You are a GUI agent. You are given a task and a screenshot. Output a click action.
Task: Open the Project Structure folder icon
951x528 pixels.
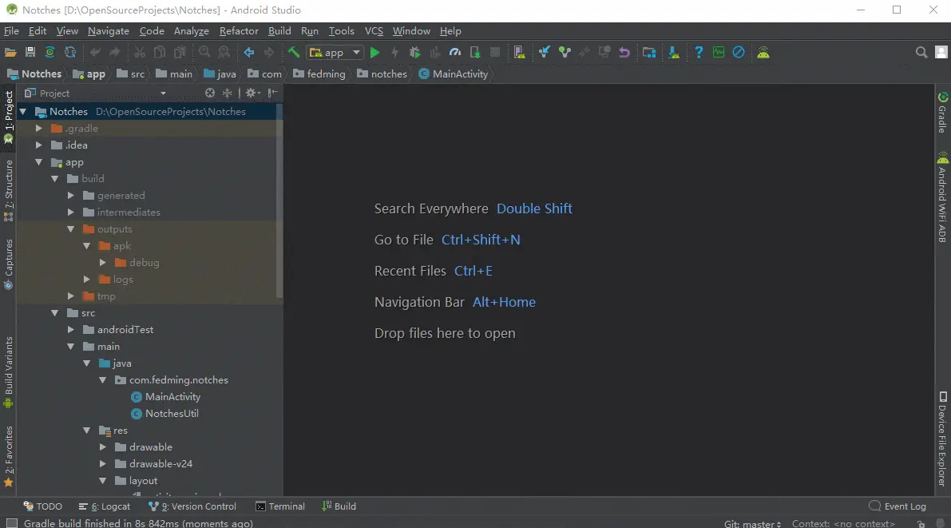point(649,53)
